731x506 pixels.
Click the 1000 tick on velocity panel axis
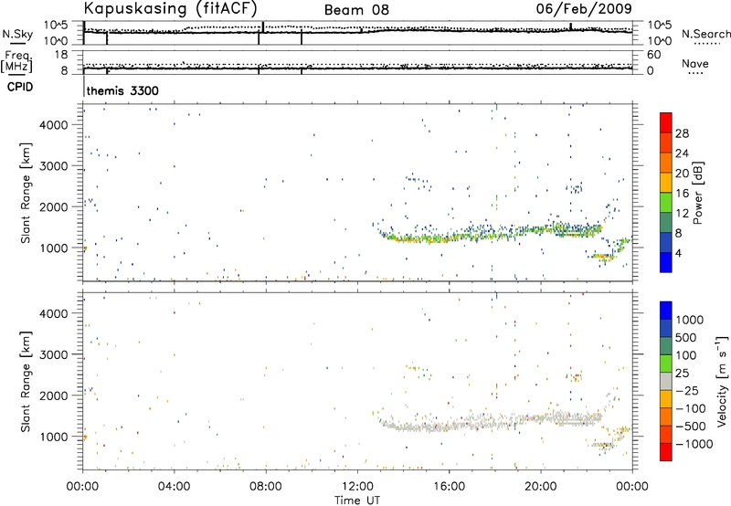click(54, 437)
